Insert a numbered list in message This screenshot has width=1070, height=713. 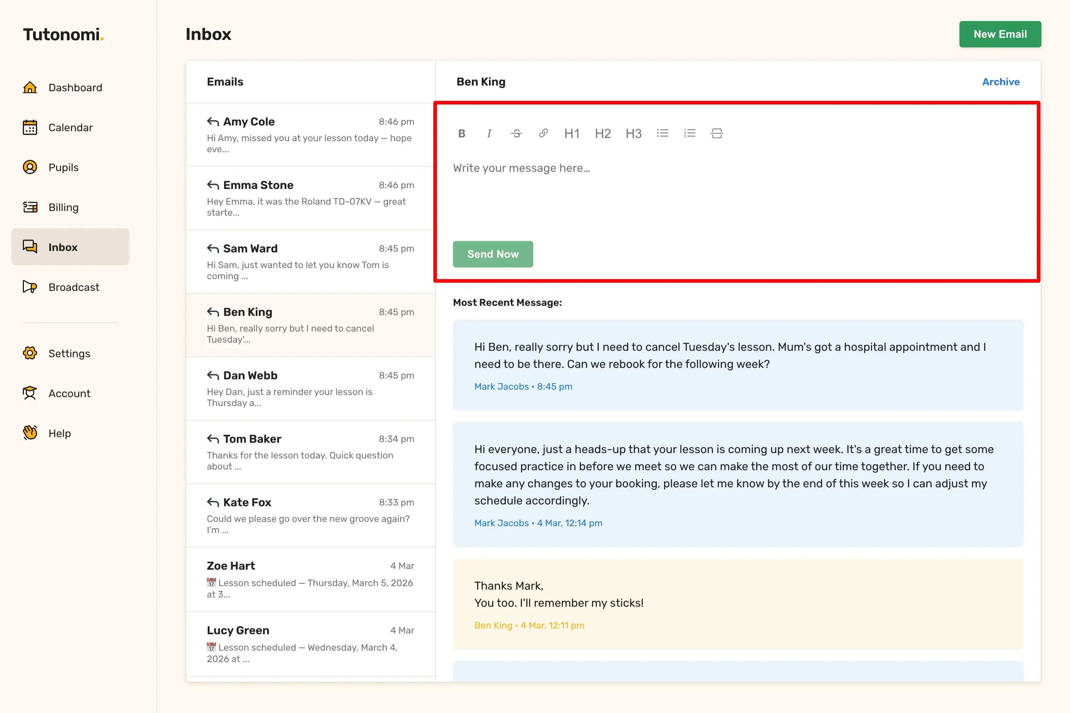pyautogui.click(x=690, y=133)
